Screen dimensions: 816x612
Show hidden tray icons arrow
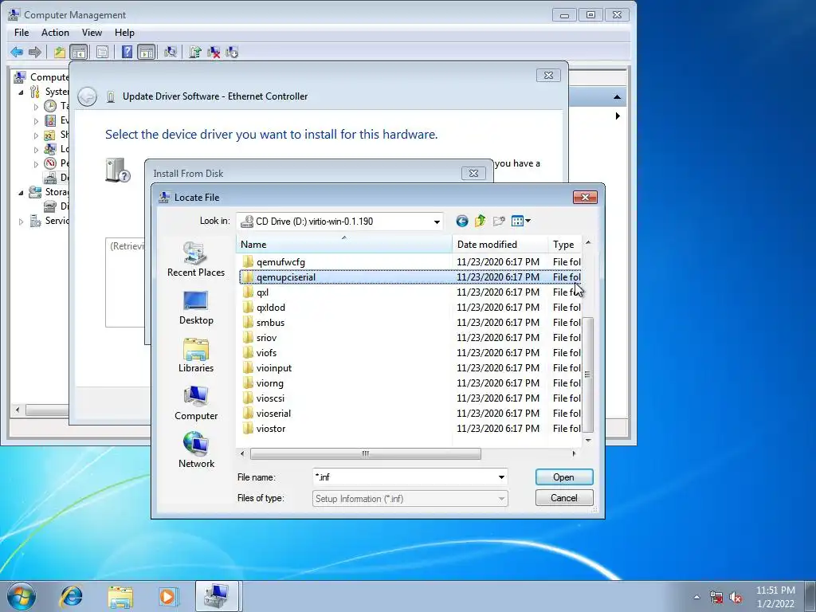click(696, 598)
